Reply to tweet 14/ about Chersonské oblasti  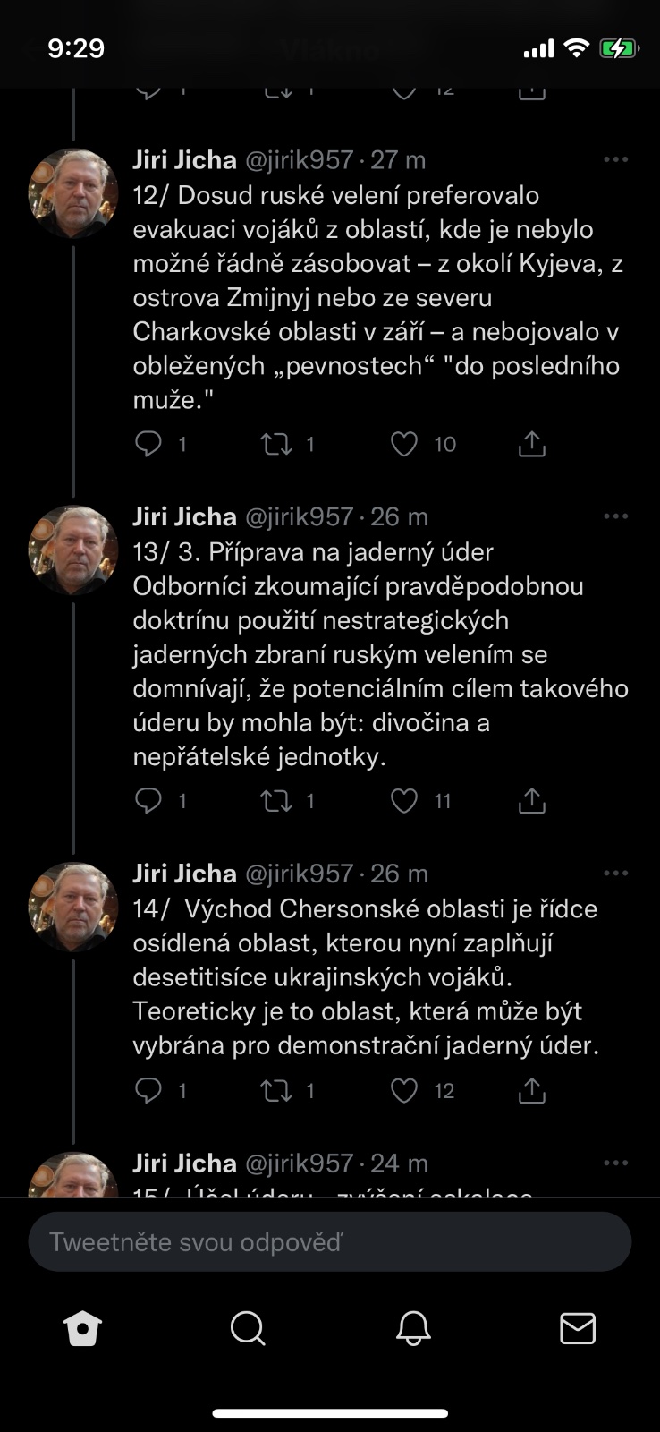pos(148,1090)
